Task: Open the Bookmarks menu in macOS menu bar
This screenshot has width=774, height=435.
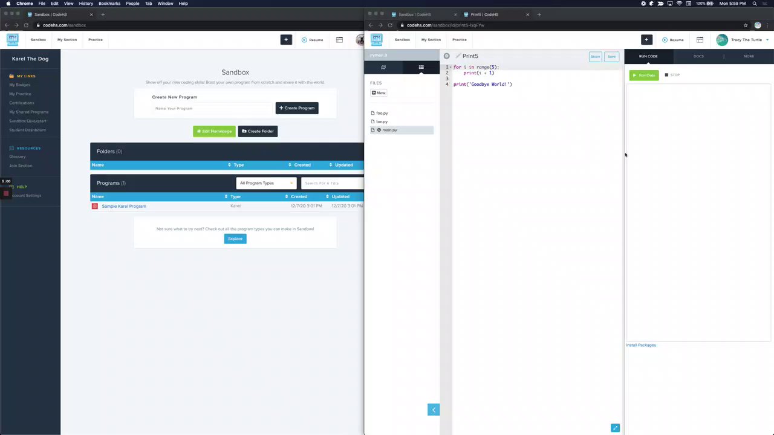Action: point(109,4)
